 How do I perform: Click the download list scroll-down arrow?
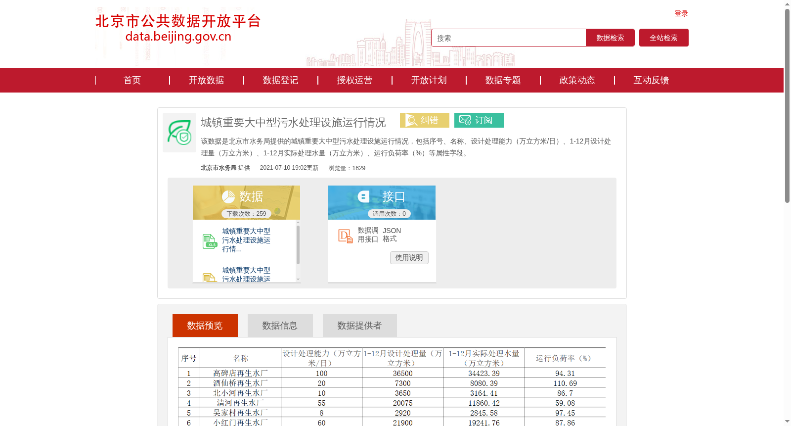pos(298,279)
